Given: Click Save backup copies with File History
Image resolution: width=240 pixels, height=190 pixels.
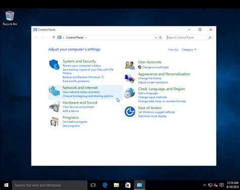Looking at the screenshot, I should [88, 71].
